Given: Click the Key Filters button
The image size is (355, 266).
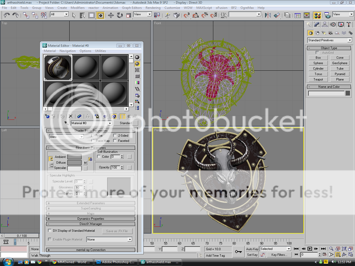Looking at the screenshot, I should pos(279,255).
